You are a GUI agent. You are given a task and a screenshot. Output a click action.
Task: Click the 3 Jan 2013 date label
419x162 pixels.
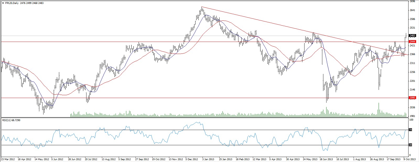point(209,159)
